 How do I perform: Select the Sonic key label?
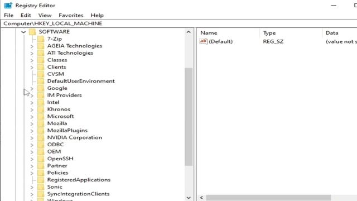pos(55,187)
